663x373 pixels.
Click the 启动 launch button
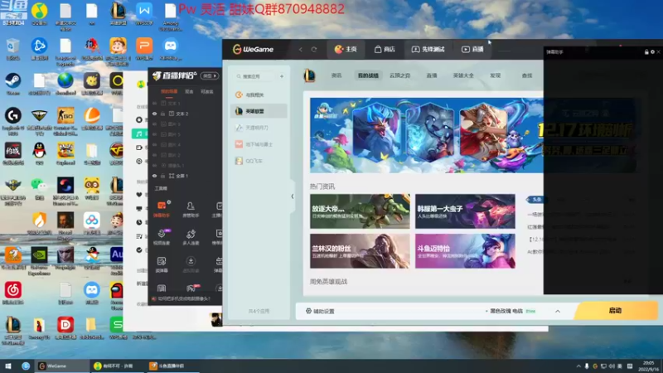point(616,311)
